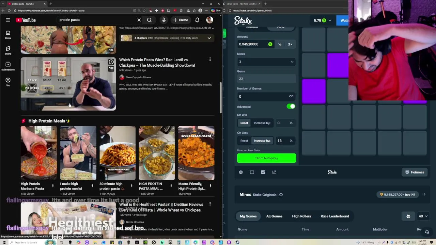Open Subscriptions in the YouTube sidebar
436x245 pixels.
8,66
